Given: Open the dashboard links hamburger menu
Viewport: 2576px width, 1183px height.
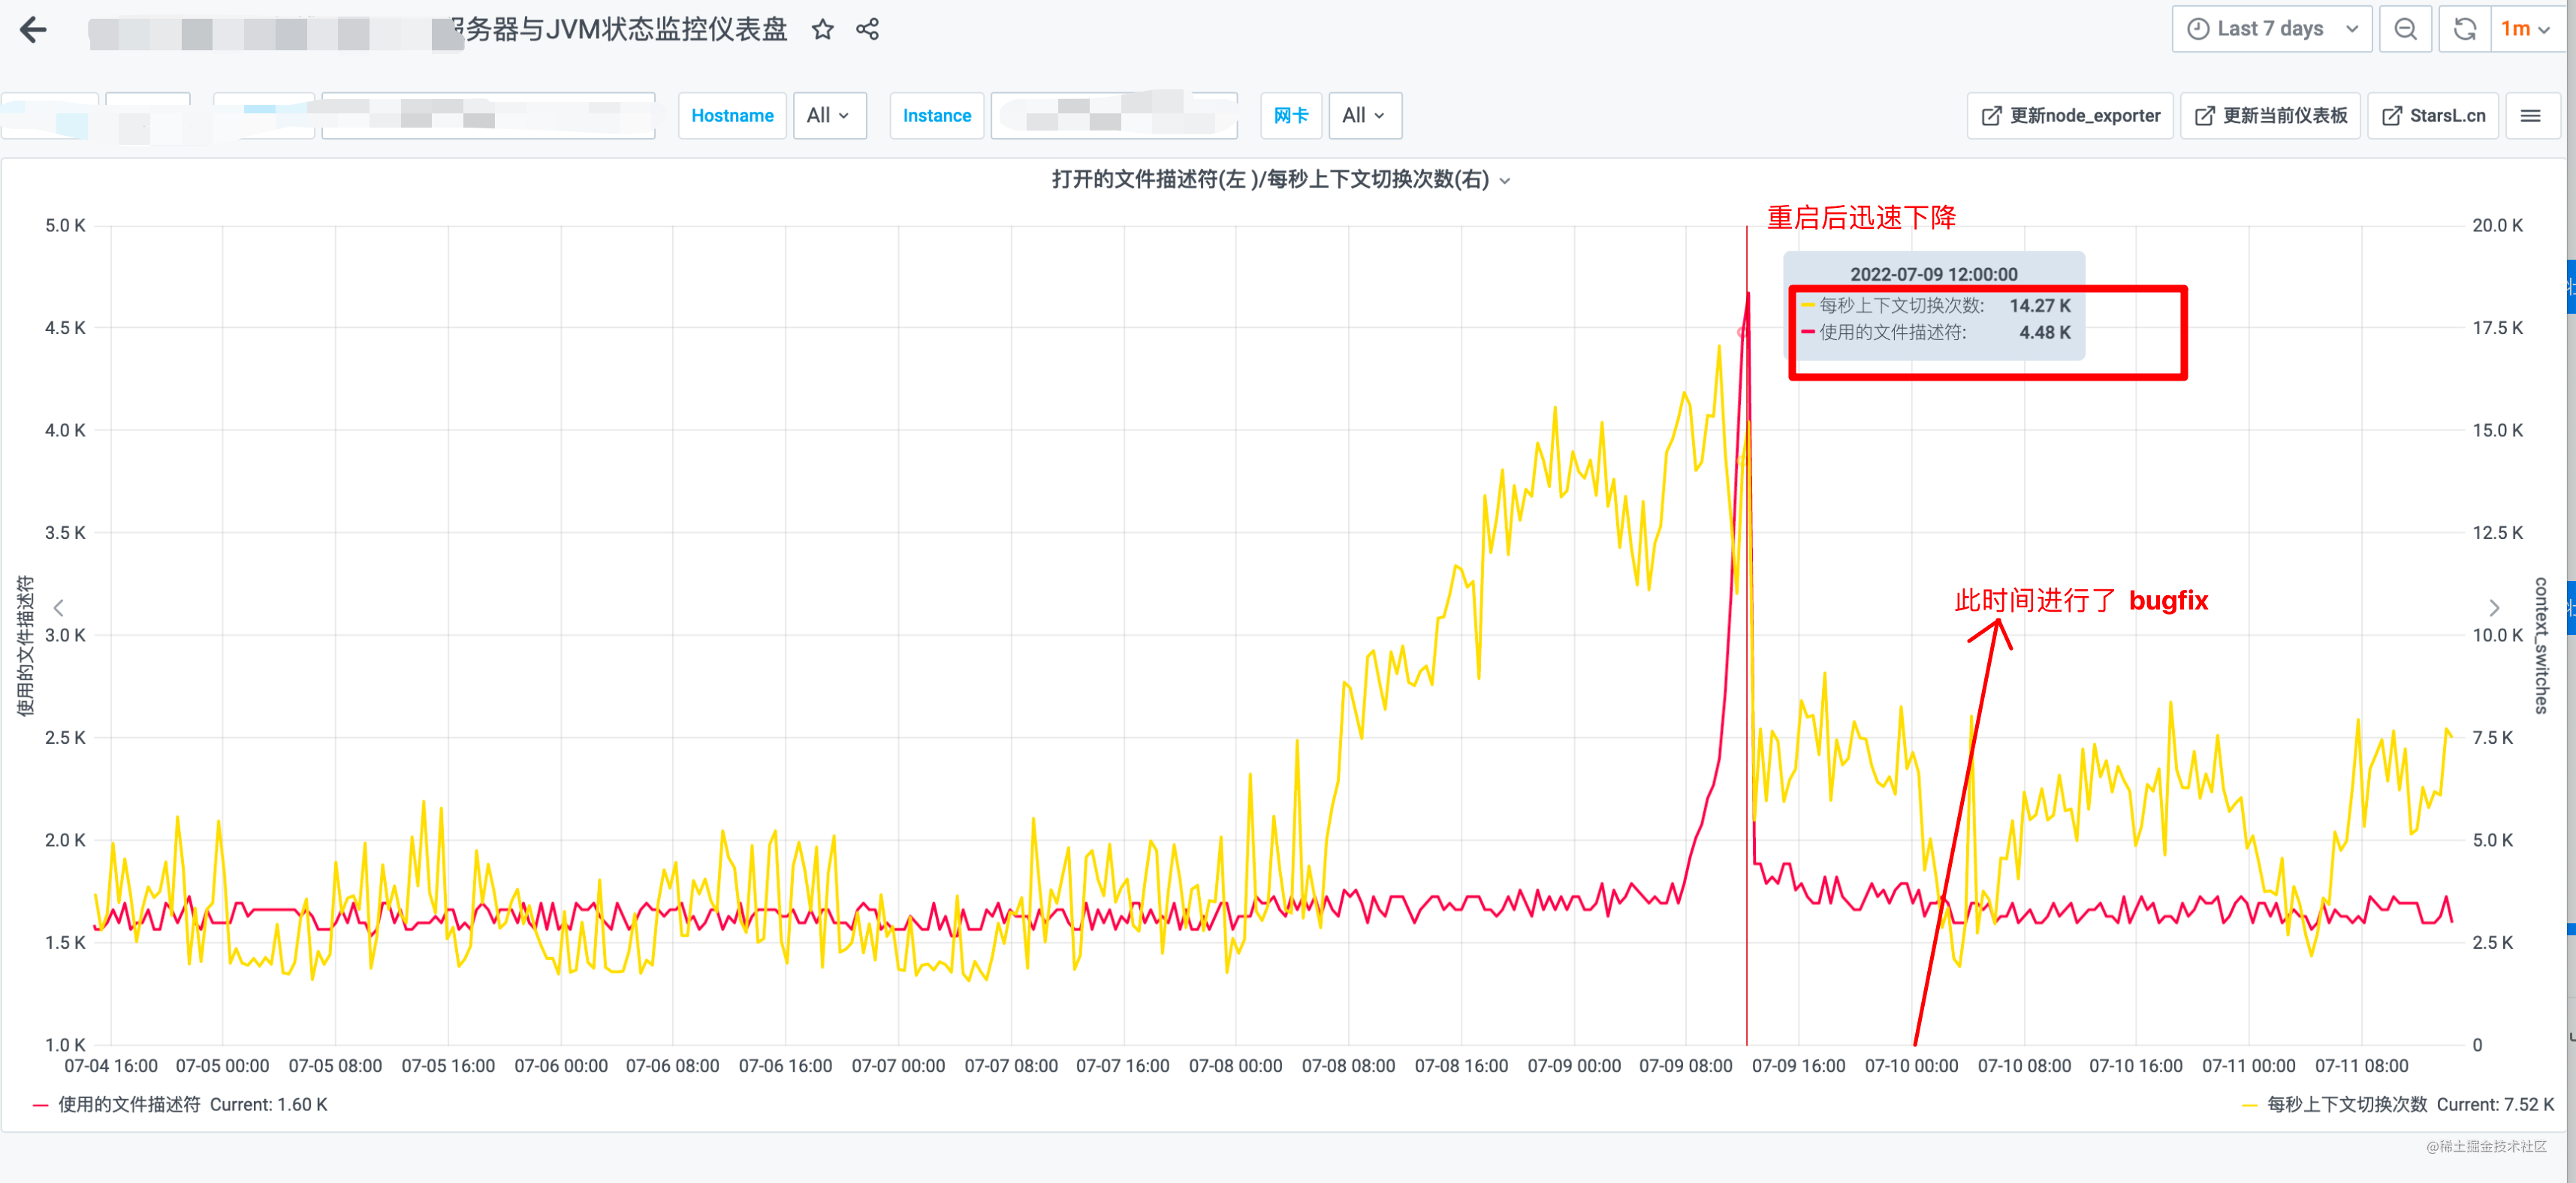Looking at the screenshot, I should click(2530, 116).
